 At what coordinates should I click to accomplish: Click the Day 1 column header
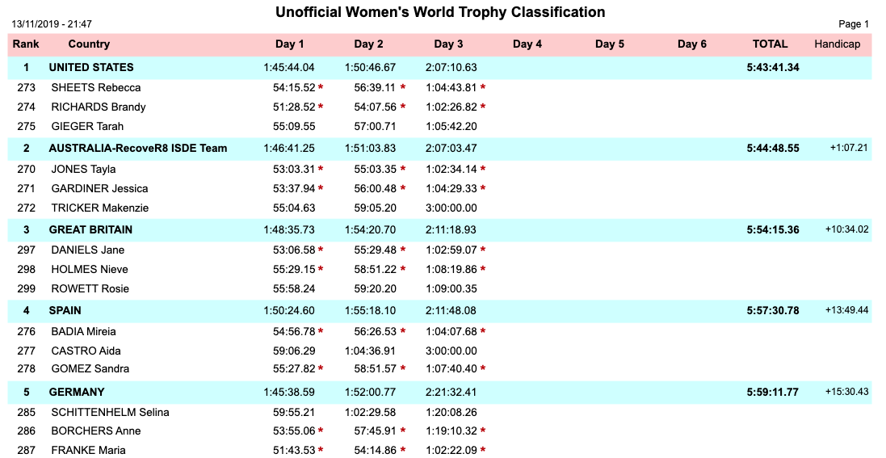click(290, 44)
